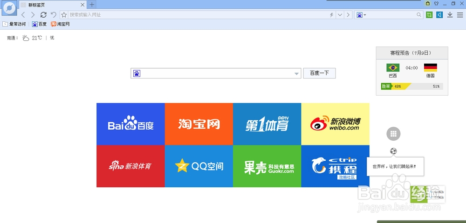Click the 赛程预告（7月9日）header
Viewport: 466px width, 223px height.
tap(412, 53)
